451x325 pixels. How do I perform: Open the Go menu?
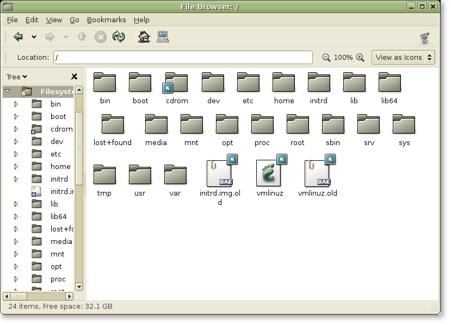(x=74, y=20)
